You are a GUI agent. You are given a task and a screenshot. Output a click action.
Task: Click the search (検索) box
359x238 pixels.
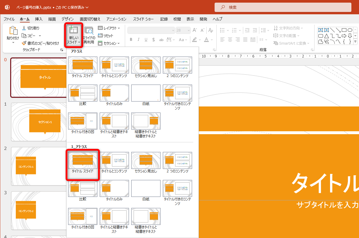[x=283, y=7]
